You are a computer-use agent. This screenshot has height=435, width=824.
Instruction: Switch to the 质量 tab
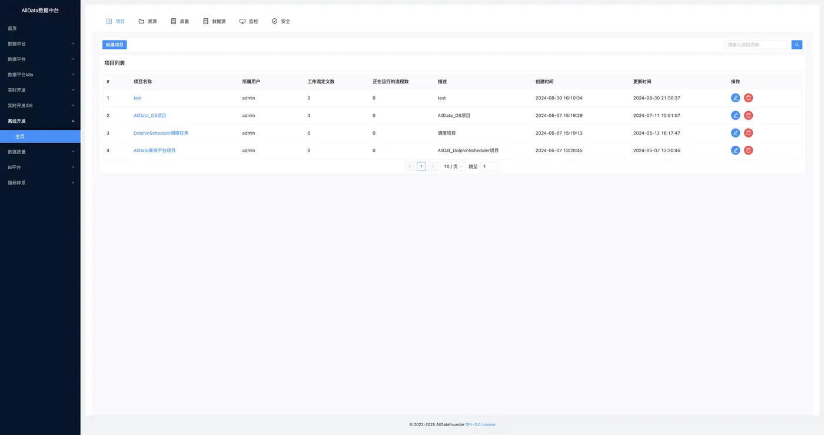click(180, 21)
